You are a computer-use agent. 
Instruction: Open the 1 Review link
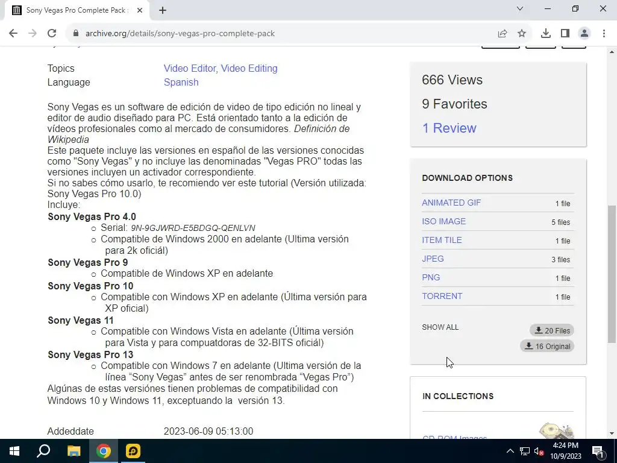(449, 128)
